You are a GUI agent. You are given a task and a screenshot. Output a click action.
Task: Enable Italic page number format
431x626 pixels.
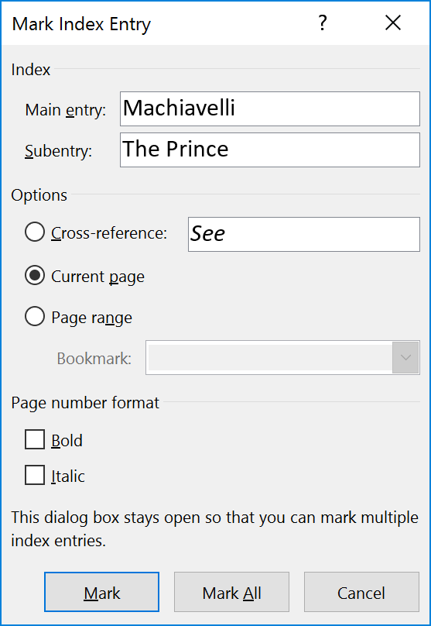click(35, 475)
